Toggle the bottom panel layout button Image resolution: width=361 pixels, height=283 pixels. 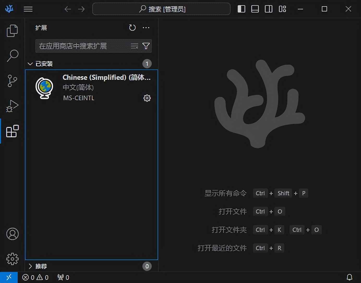click(x=255, y=9)
